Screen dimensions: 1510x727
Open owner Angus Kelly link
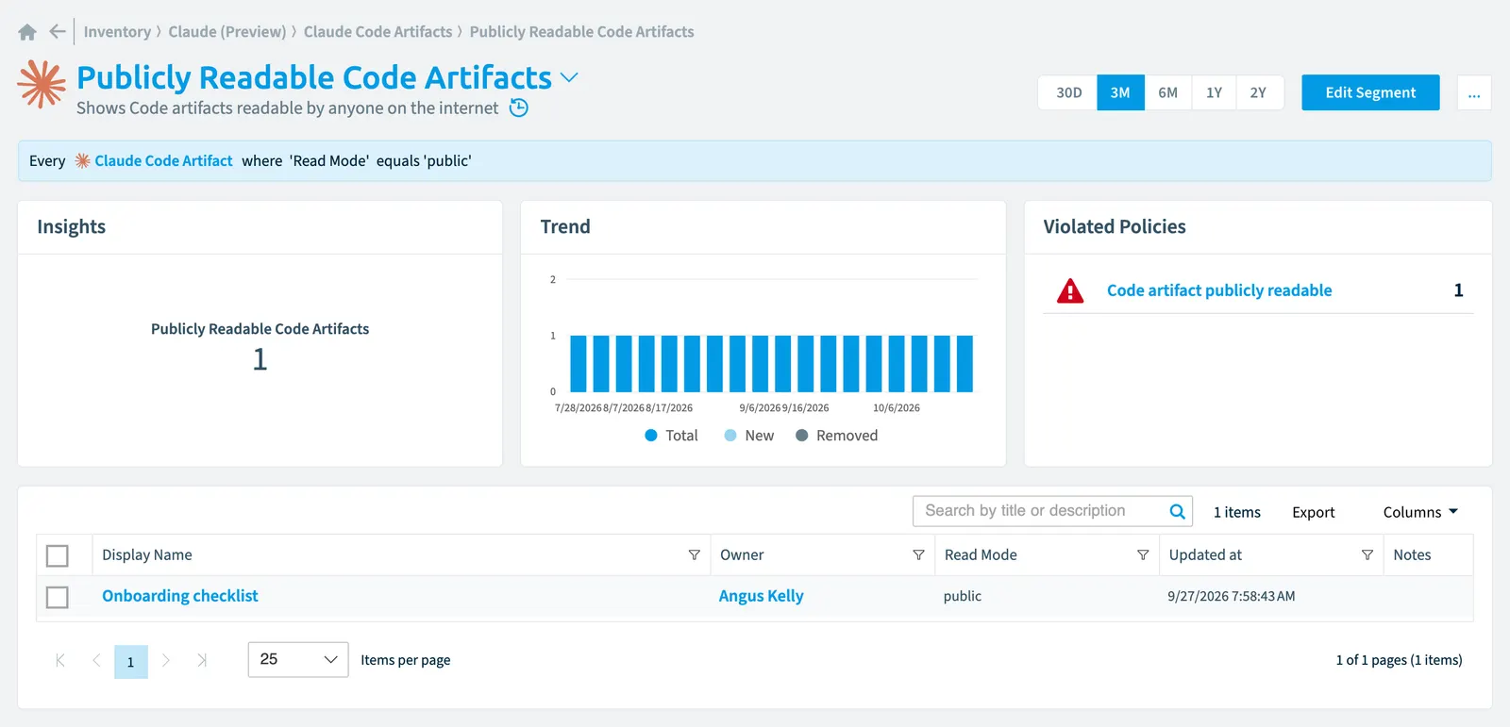click(762, 596)
